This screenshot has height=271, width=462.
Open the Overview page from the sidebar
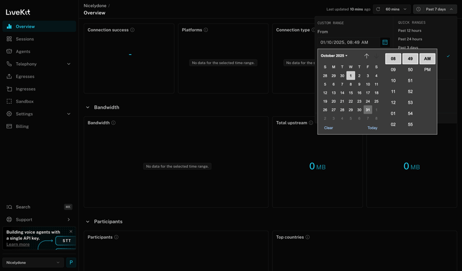click(x=39, y=27)
